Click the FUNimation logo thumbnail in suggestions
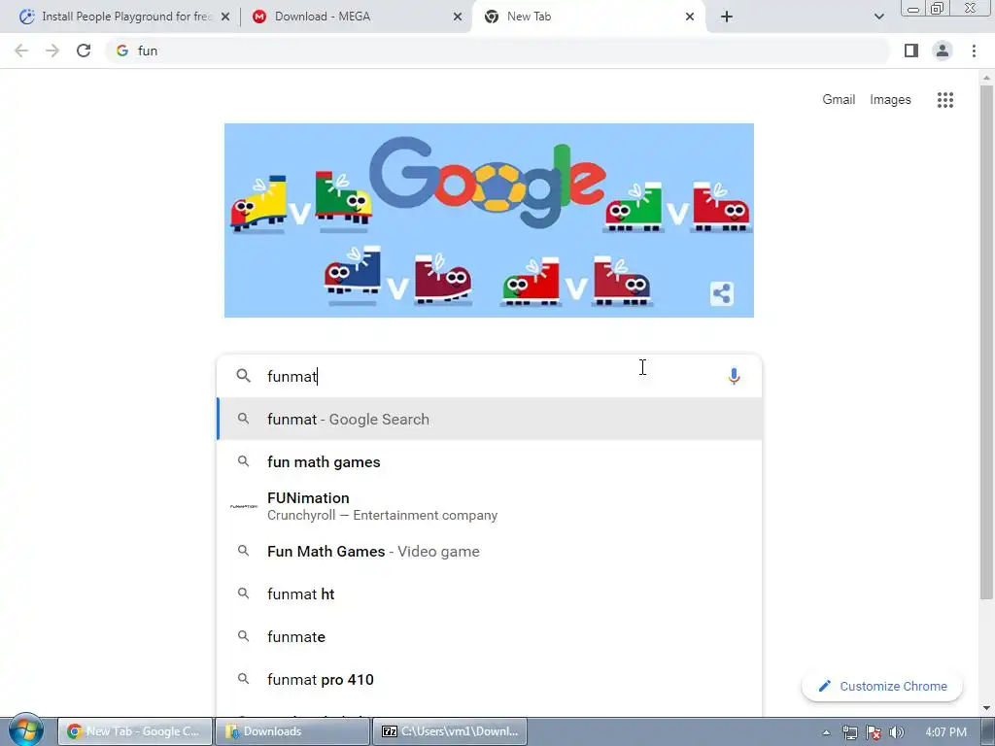Image resolution: width=995 pixels, height=746 pixels. point(244,506)
